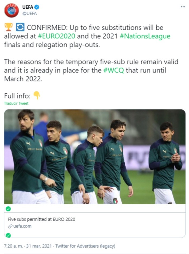This screenshot has height=254, width=189.
Task: Click Traducir Tweet to translate
Action: (16, 103)
